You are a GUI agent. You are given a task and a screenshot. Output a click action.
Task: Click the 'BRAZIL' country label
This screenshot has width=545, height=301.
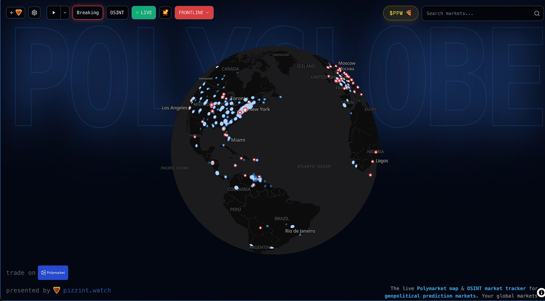click(282, 219)
